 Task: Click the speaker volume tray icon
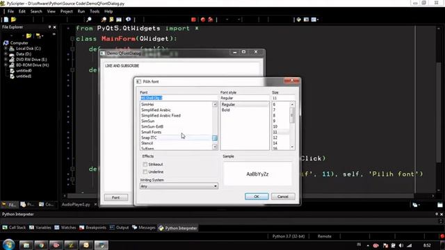pyautogui.click(x=400, y=245)
